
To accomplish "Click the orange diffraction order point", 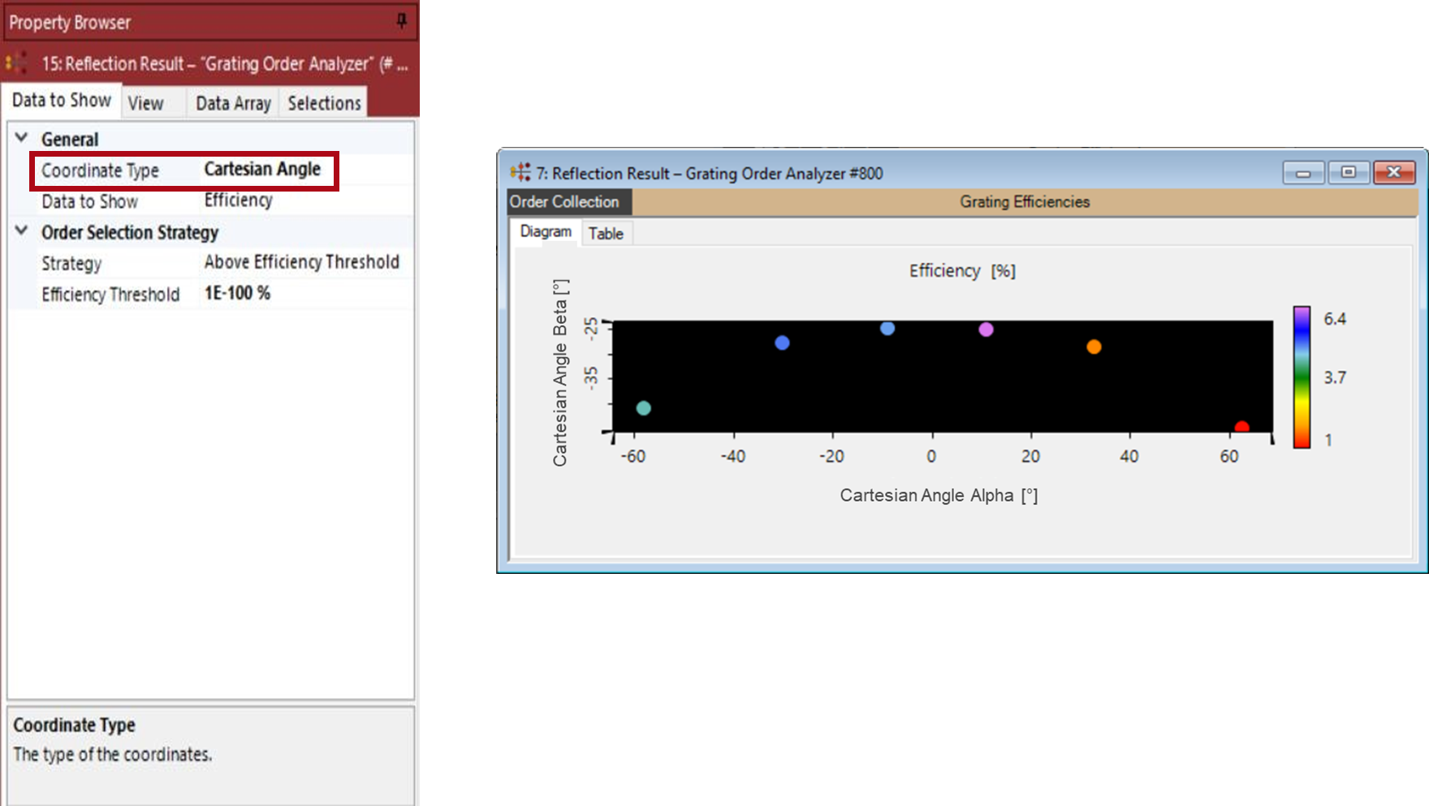I will tap(1094, 347).
